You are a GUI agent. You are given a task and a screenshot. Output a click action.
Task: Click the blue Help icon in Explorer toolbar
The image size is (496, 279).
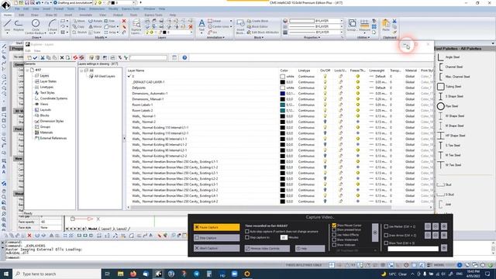pos(184,57)
